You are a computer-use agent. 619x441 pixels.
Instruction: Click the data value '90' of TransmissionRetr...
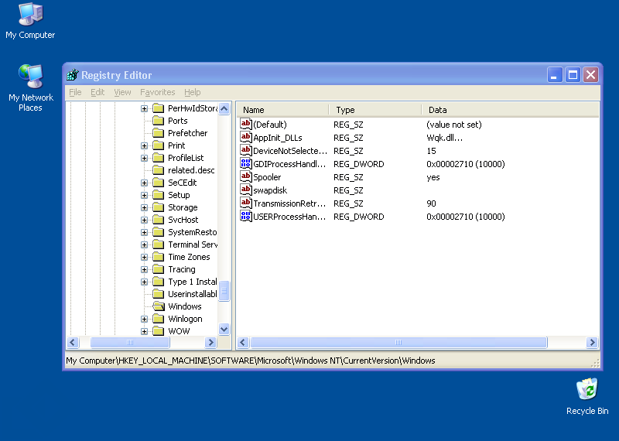(431, 203)
